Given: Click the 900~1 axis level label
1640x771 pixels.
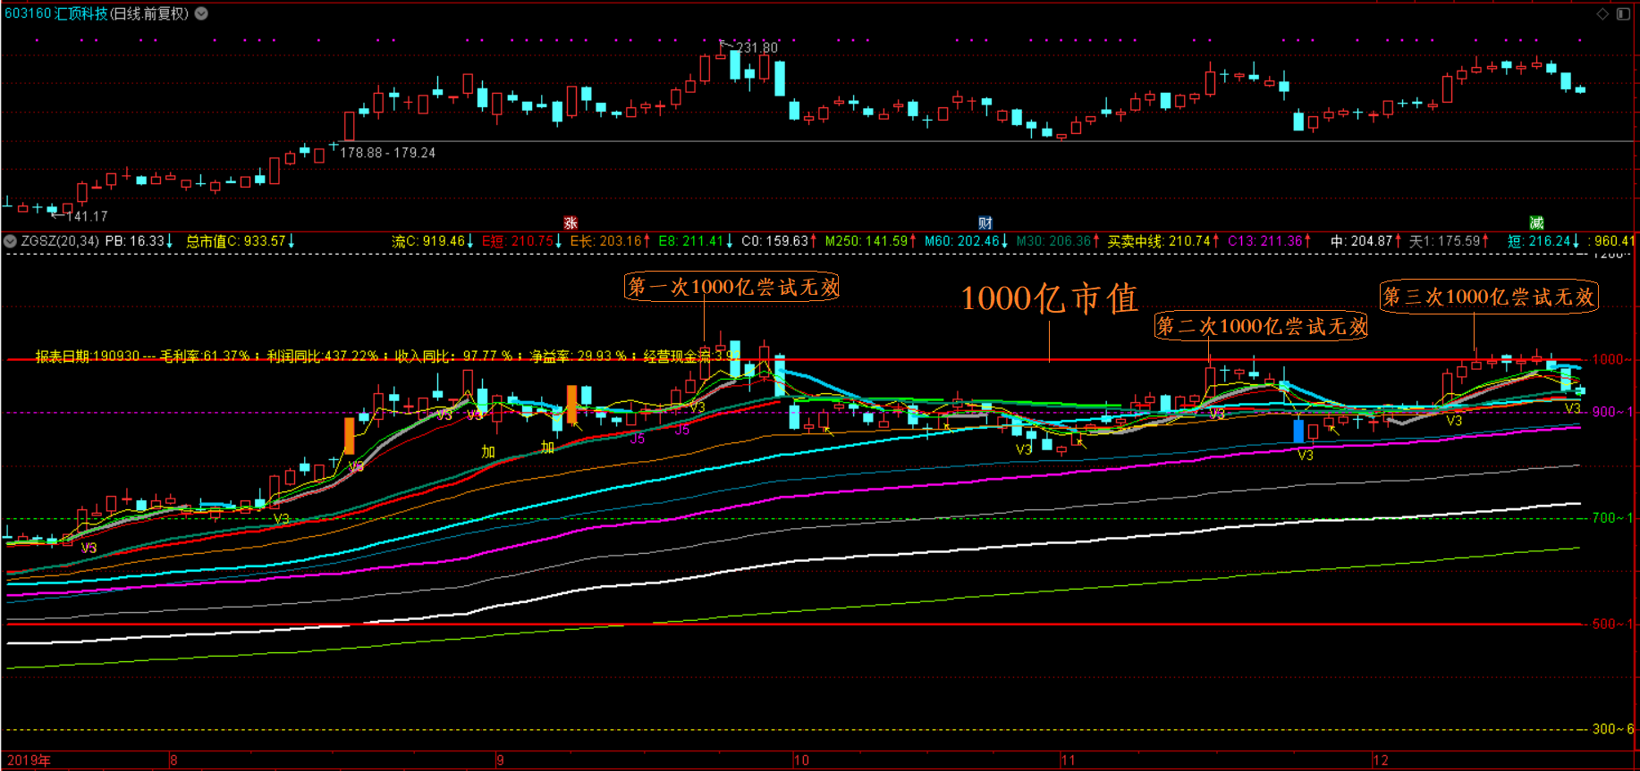Looking at the screenshot, I should 1612,412.
